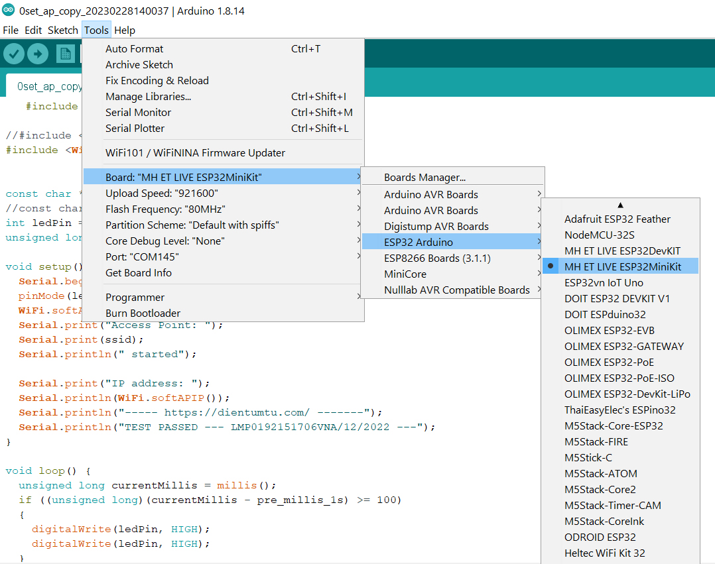Select M5Stick-C board

620,458
